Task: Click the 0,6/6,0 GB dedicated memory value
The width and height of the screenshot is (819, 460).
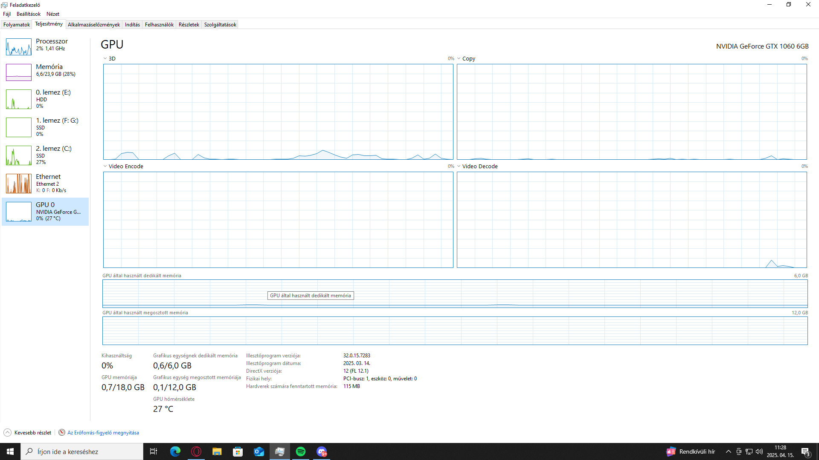Action: tap(172, 365)
